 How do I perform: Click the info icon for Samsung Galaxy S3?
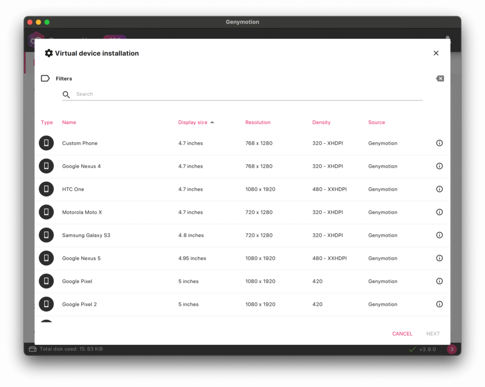click(x=439, y=235)
